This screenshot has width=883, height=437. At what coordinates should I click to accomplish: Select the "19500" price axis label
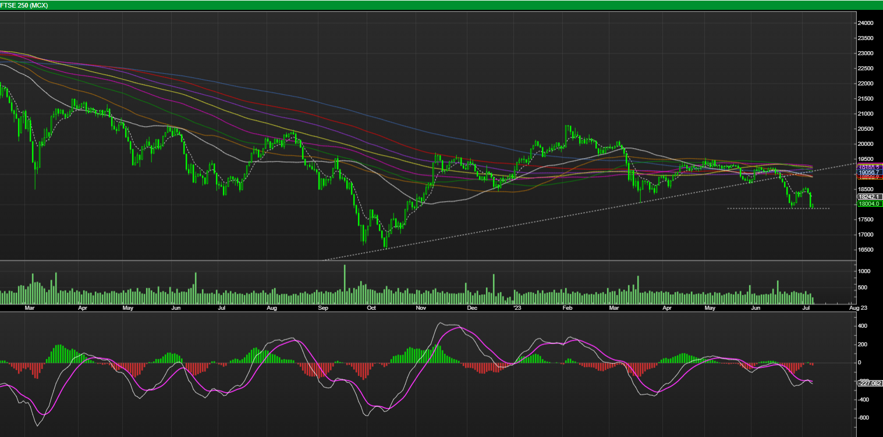(866, 159)
